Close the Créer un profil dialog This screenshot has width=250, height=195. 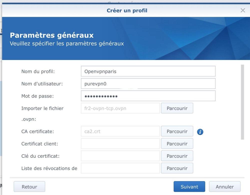point(242,10)
